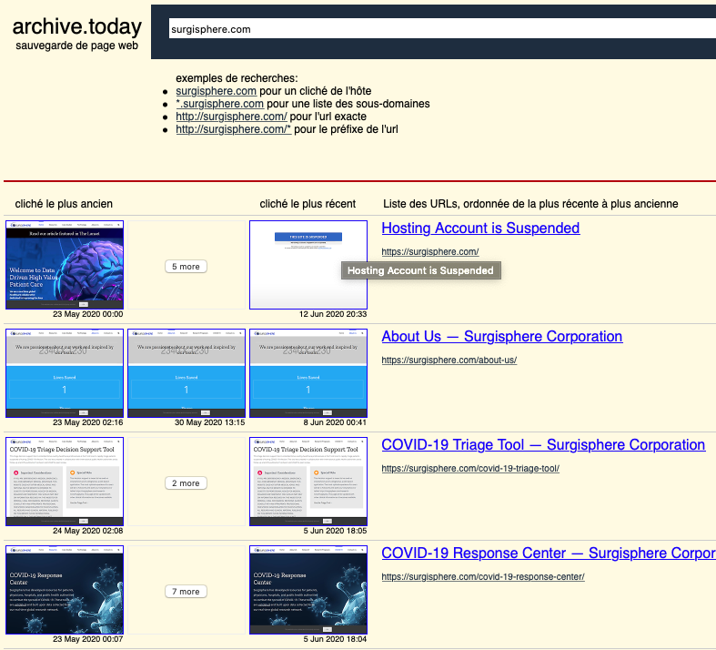Click the date text 5 Jun 2020 18:05
Screen dimensions: 716x650
(x=335, y=531)
